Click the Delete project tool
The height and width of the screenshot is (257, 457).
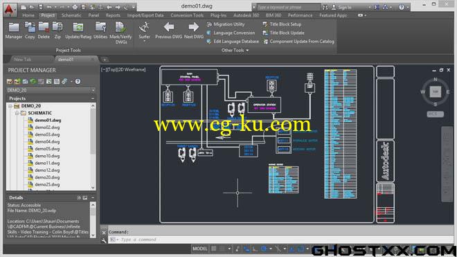[44, 30]
